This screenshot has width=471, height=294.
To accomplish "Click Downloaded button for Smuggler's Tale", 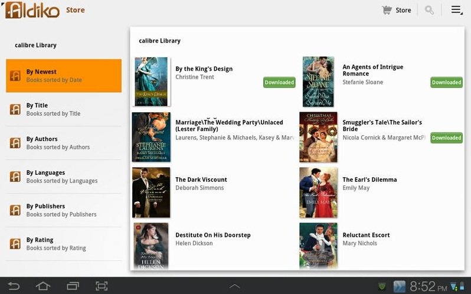I will tap(446, 138).
